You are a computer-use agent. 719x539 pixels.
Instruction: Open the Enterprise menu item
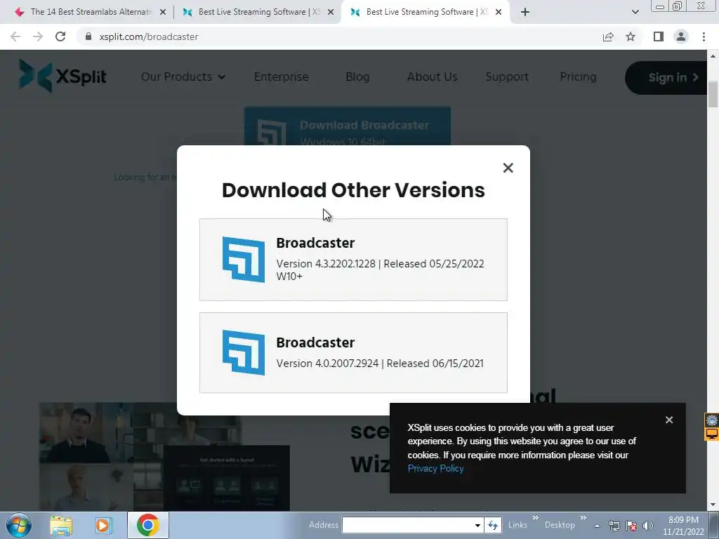tap(281, 76)
